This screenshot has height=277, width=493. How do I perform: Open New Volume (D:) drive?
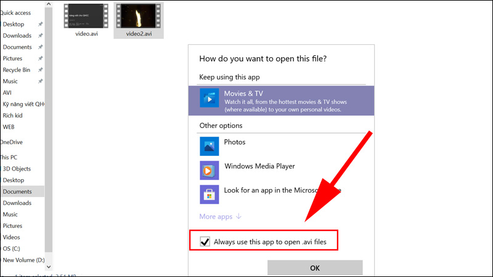point(23,260)
